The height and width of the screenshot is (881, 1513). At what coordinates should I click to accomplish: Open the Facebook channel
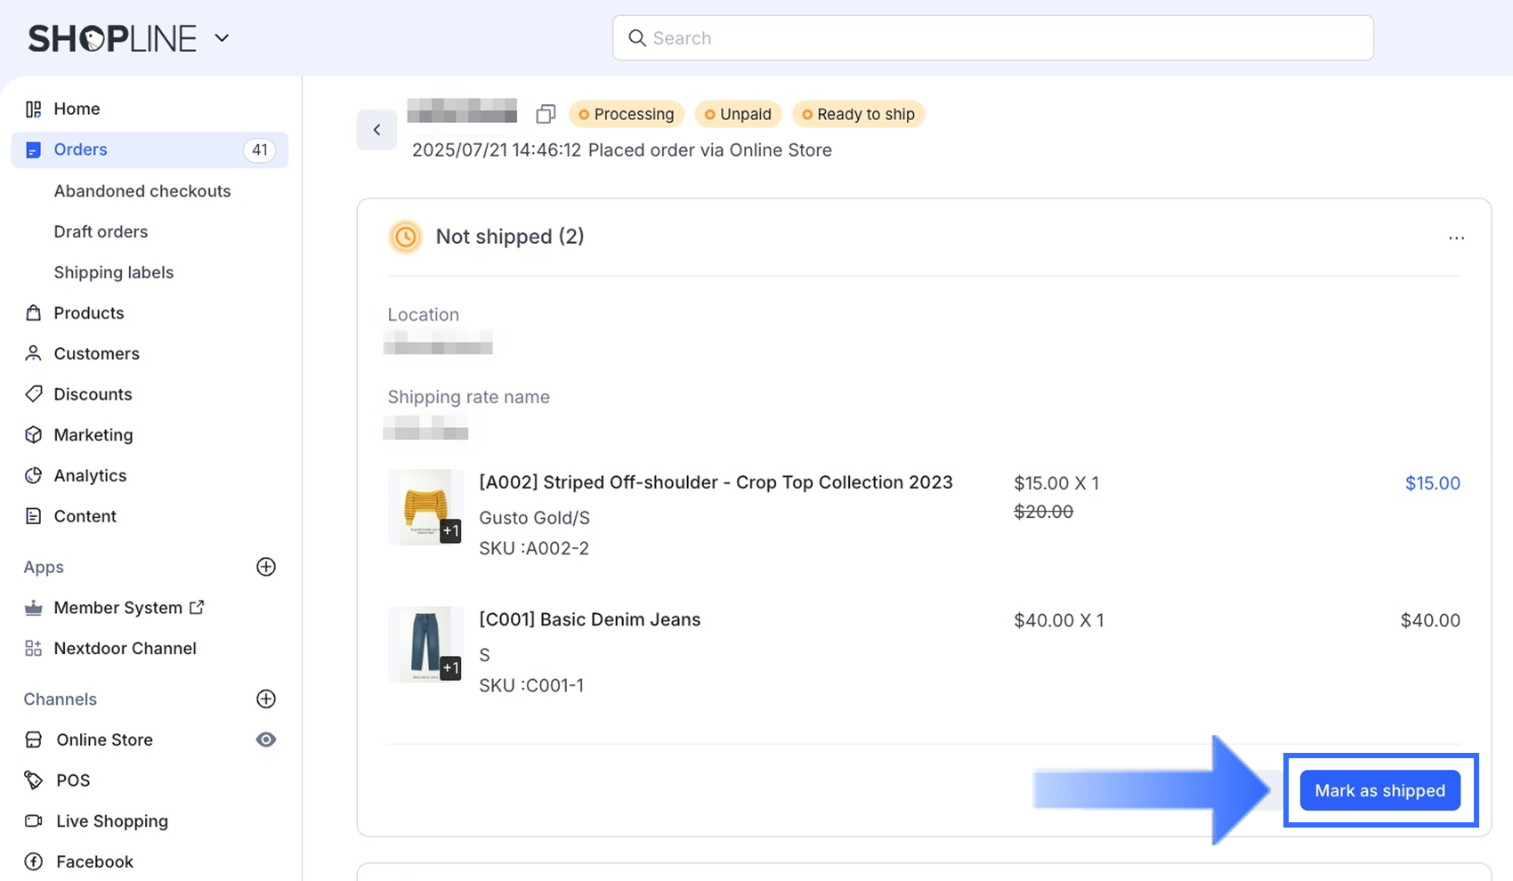(94, 861)
